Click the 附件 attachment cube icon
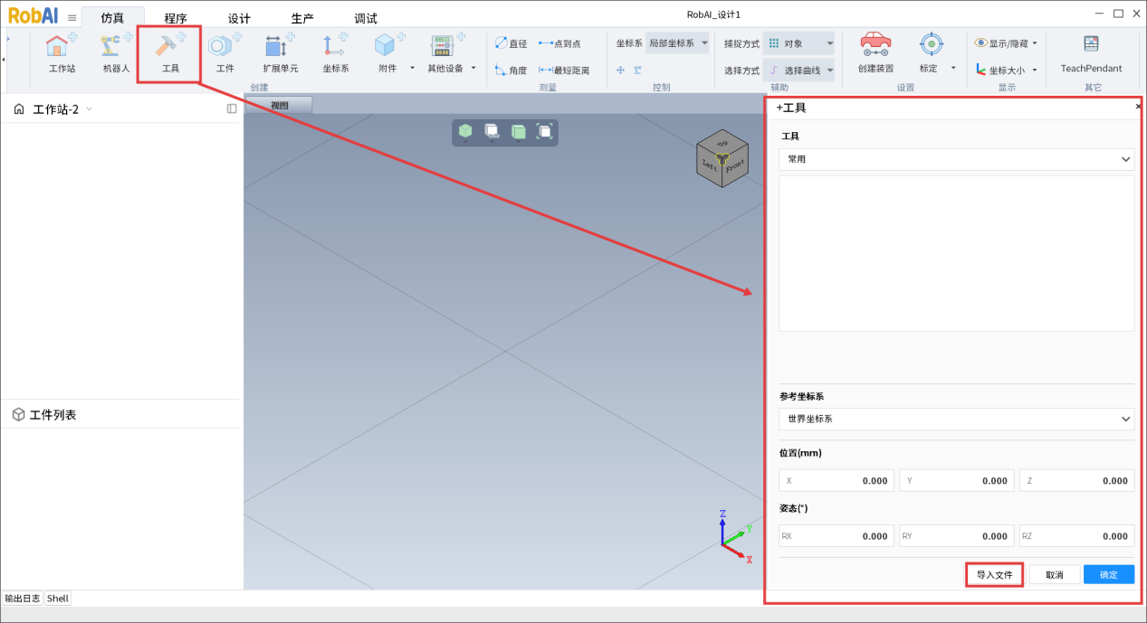This screenshot has width=1147, height=623. 387,46
